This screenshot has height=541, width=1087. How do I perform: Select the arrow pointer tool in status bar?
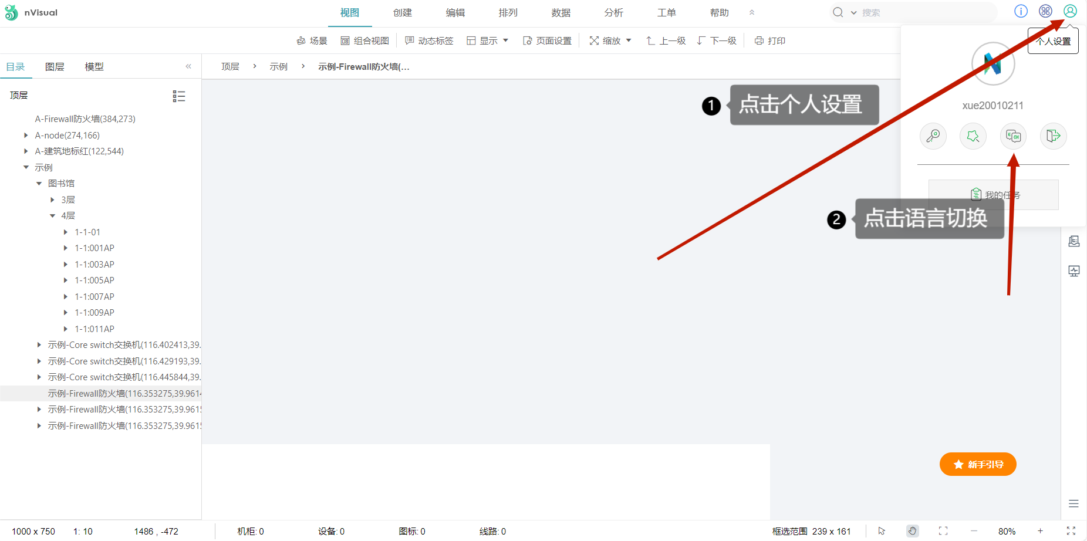tap(882, 531)
